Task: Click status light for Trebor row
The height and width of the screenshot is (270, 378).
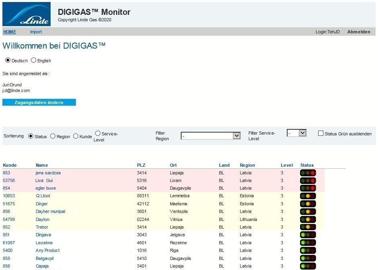Action: (x=308, y=227)
